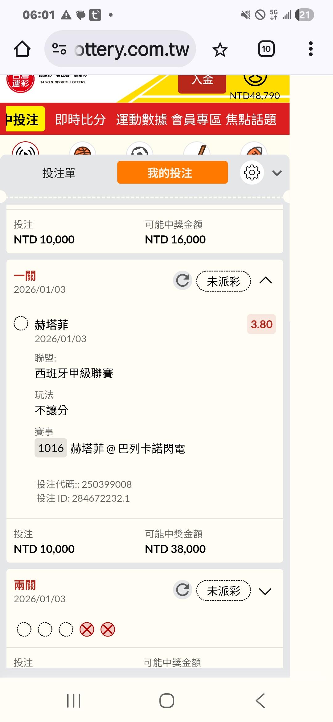Collapse the 一關 bet details
The width and height of the screenshot is (333, 722).
(265, 280)
